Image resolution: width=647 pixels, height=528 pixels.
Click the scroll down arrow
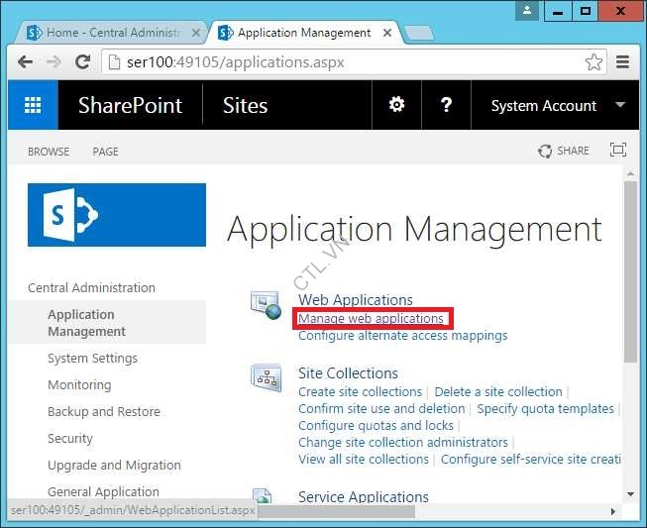pos(630,493)
